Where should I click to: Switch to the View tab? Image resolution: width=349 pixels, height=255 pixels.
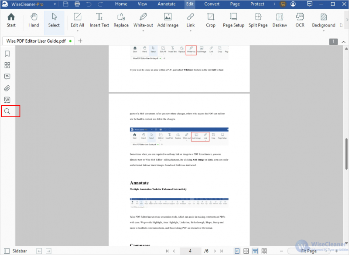[142, 4]
